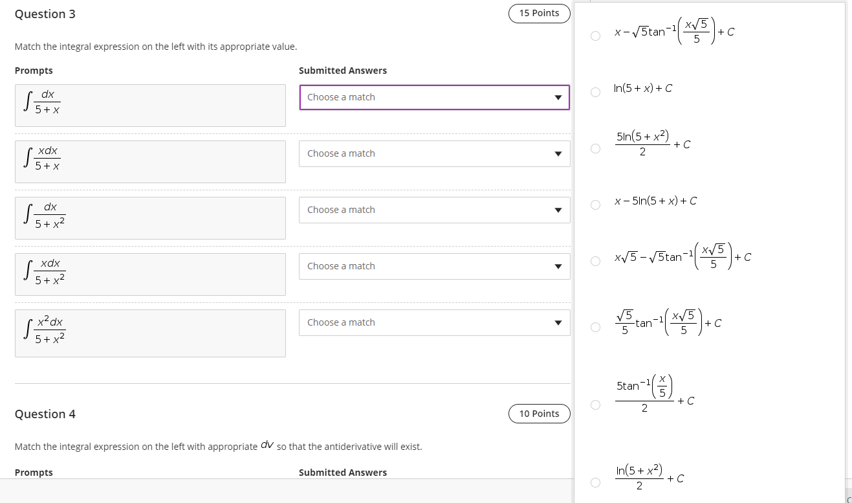
Task: Open the match dropdown for ∫xdx/(5+x)
Action: point(434,153)
